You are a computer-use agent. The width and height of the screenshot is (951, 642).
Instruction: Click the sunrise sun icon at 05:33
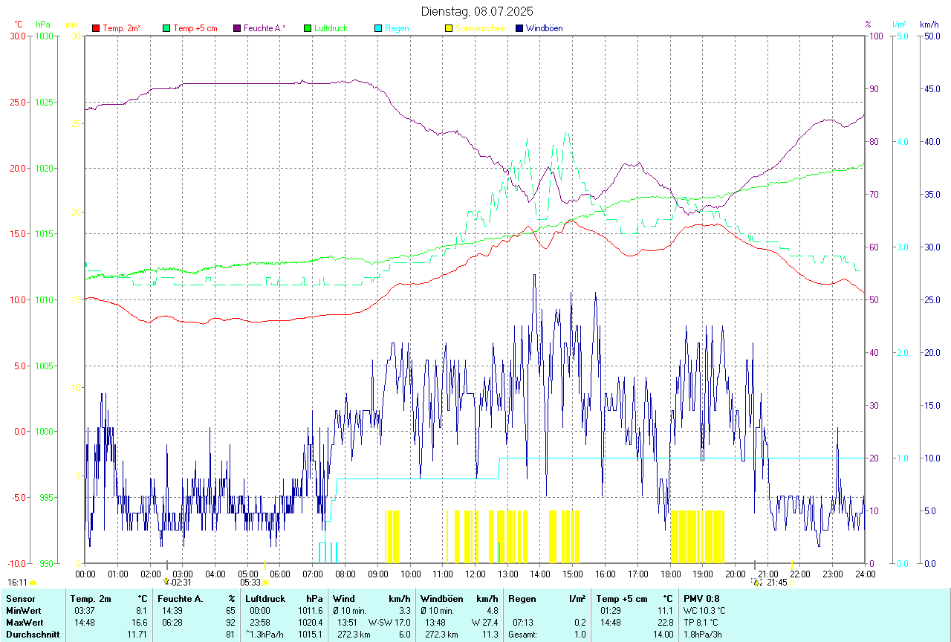click(x=264, y=583)
